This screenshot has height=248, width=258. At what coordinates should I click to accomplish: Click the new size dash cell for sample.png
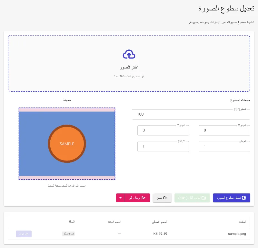pyautogui.click(x=119, y=234)
